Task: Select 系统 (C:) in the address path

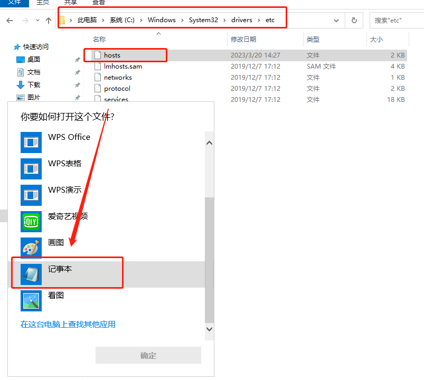Action: coord(122,20)
